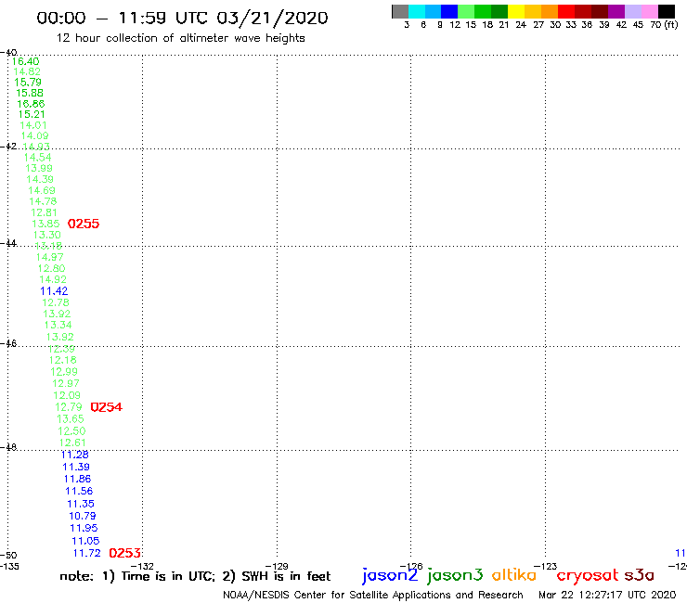Click the wave height value 12.80
This screenshot has width=687, height=603.
pyautogui.click(x=51, y=268)
